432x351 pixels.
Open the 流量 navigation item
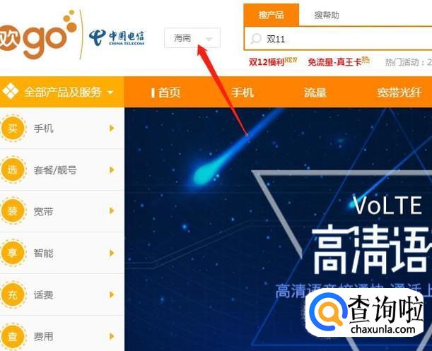click(315, 93)
